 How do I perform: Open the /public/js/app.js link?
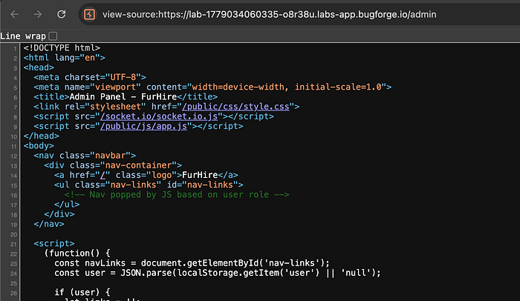coord(143,126)
